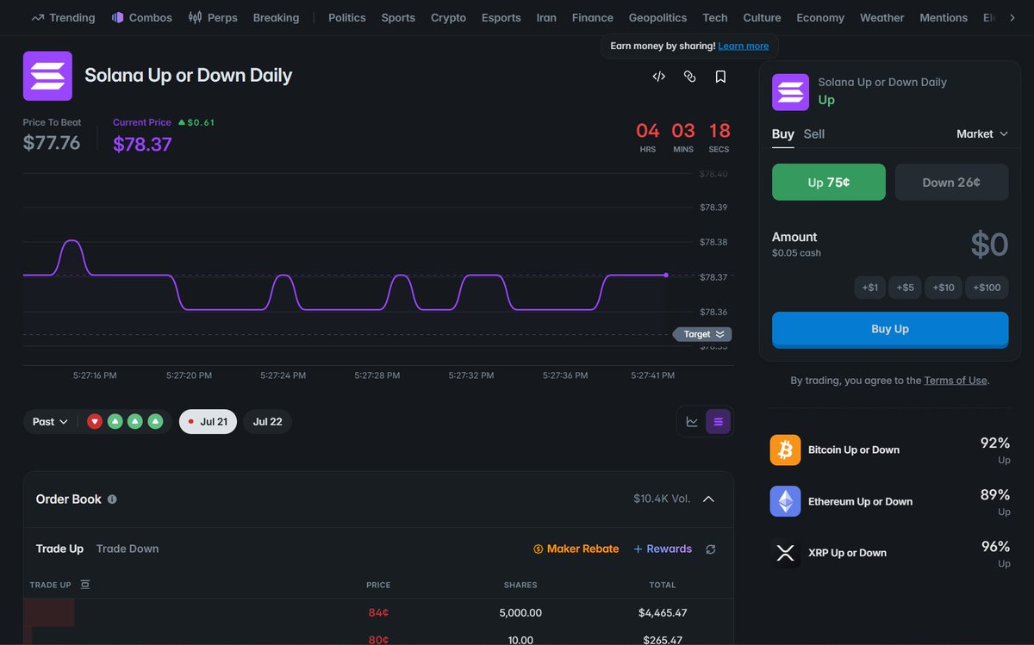The height and width of the screenshot is (645, 1034).
Task: Select the red down past result
Action: [95, 421]
